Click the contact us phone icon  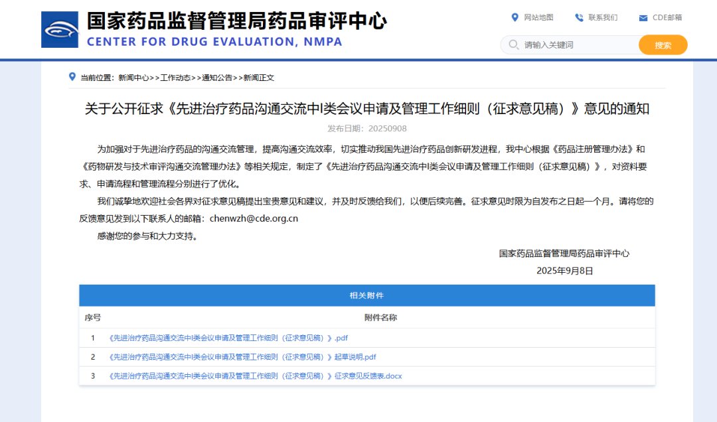[x=579, y=17]
